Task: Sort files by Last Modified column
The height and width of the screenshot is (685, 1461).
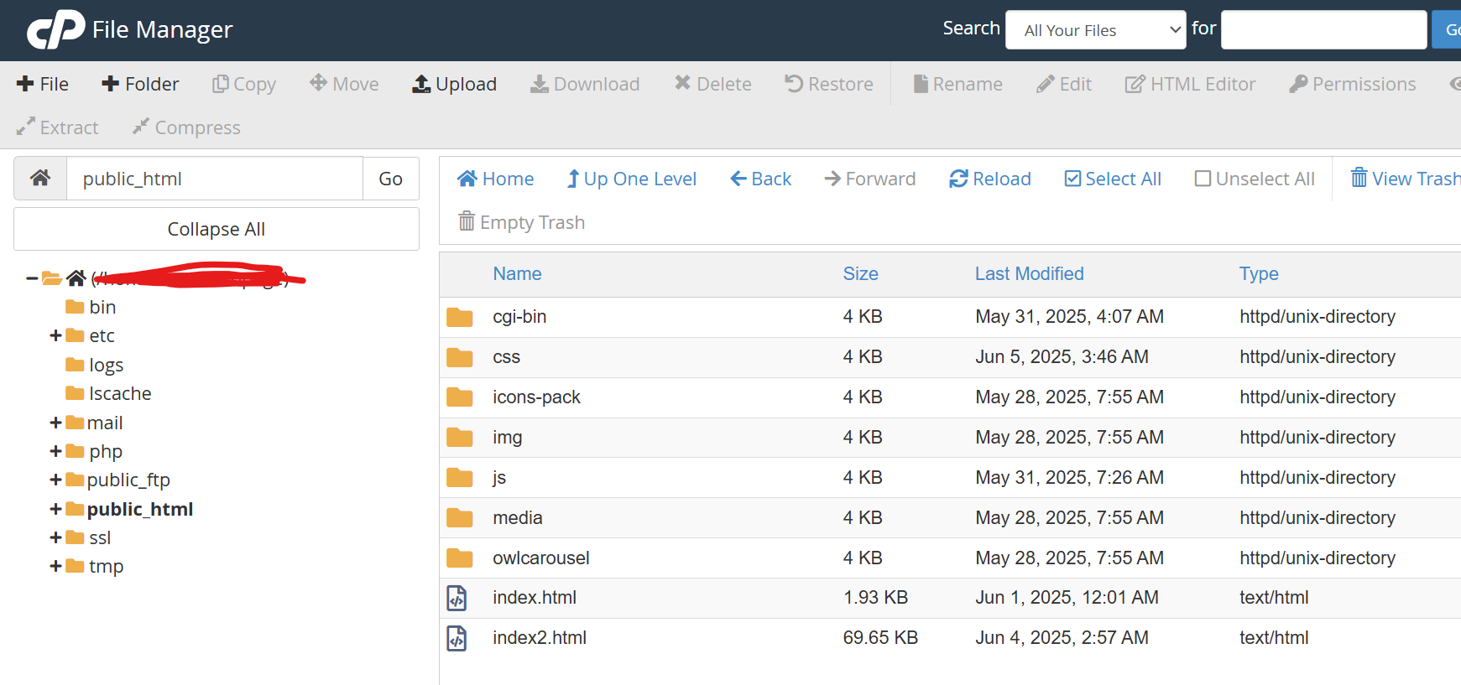Action: (x=1029, y=273)
